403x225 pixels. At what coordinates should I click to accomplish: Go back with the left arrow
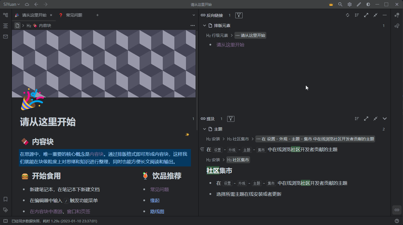point(36,4)
